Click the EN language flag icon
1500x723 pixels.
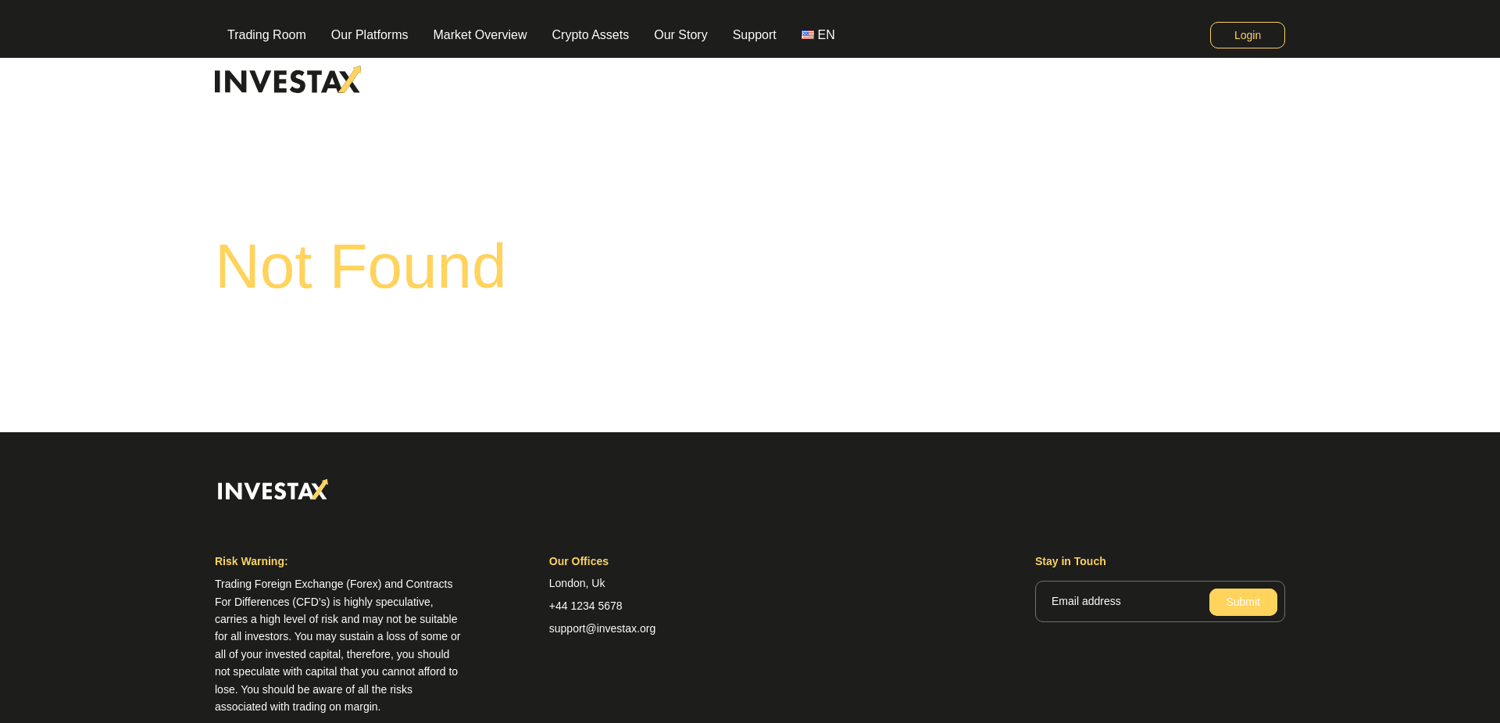pyautogui.click(x=807, y=34)
